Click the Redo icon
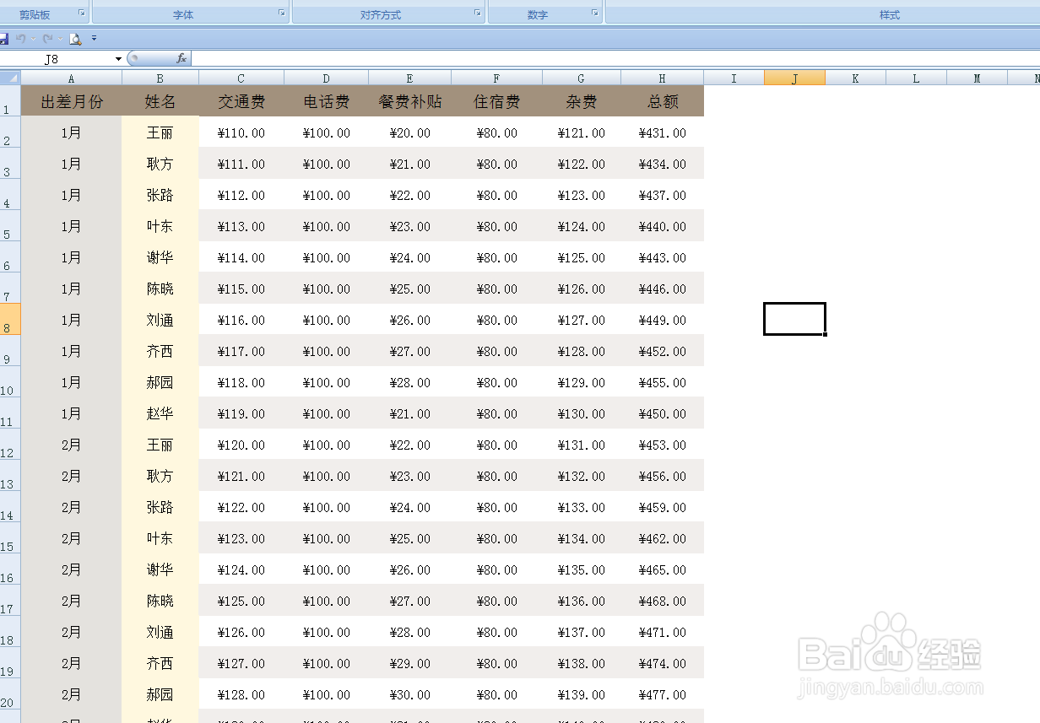Viewport: 1040px width, 723px height. [48, 39]
